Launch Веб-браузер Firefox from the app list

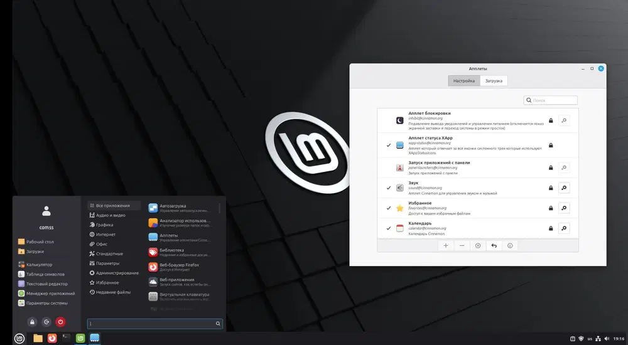coord(181,267)
